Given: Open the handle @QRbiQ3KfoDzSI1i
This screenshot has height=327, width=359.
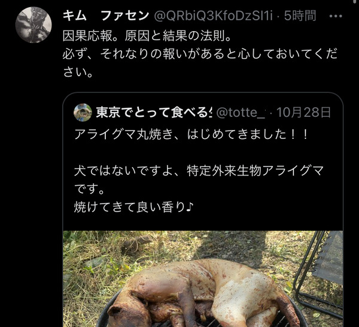Looking at the screenshot, I should pyautogui.click(x=214, y=16).
